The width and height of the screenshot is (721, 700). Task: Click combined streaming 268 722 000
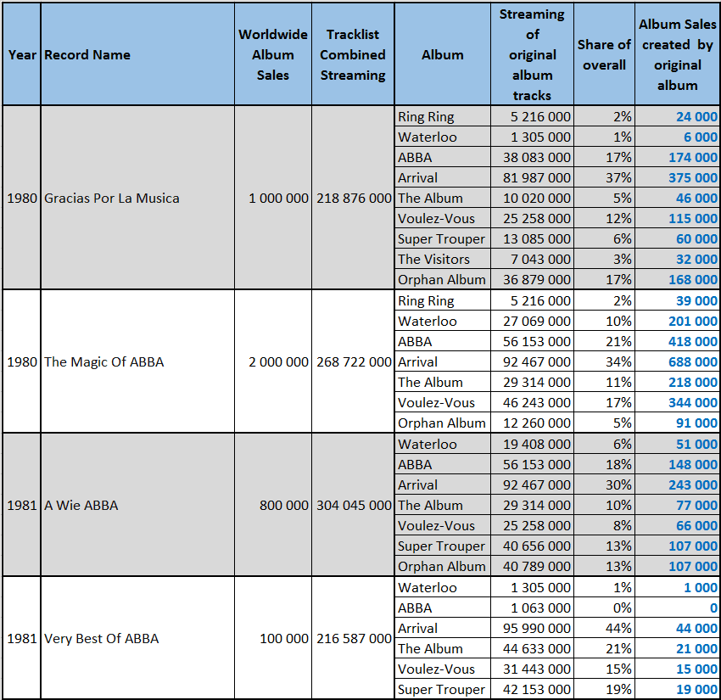pos(354,362)
